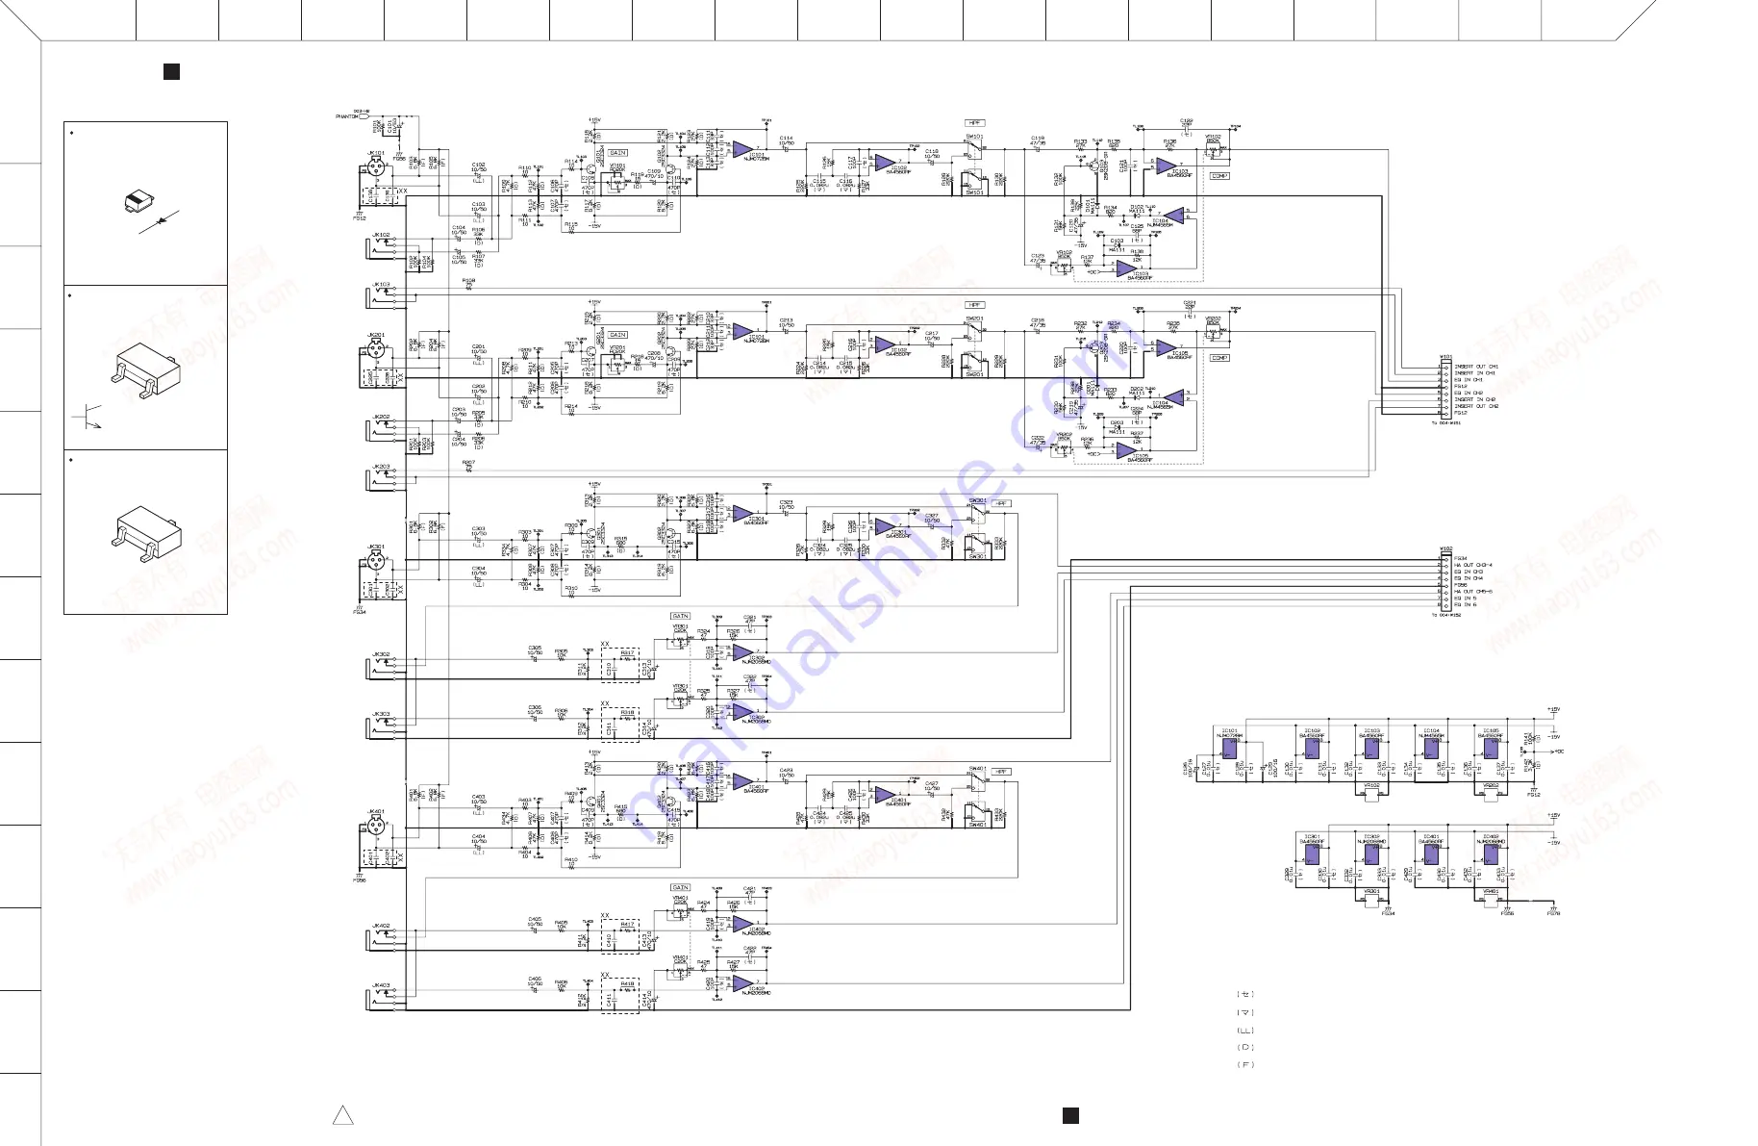The width and height of the screenshot is (1758, 1146).
Task: Select the GAIN label above the JK402 row
Action: [x=680, y=887]
